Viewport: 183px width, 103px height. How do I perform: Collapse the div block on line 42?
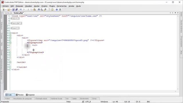[x=11, y=35]
